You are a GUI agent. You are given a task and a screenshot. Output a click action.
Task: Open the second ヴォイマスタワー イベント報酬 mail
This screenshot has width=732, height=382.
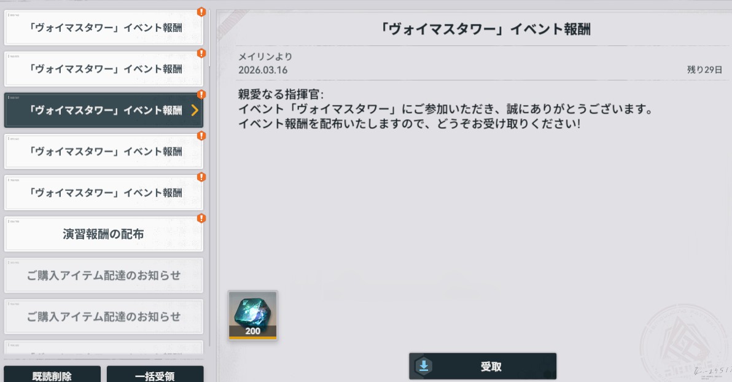click(104, 69)
